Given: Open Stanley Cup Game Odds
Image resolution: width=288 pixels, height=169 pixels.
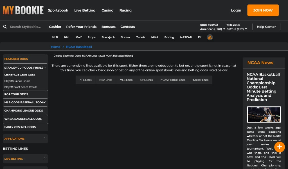Looking at the screenshot, I should (19, 75).
